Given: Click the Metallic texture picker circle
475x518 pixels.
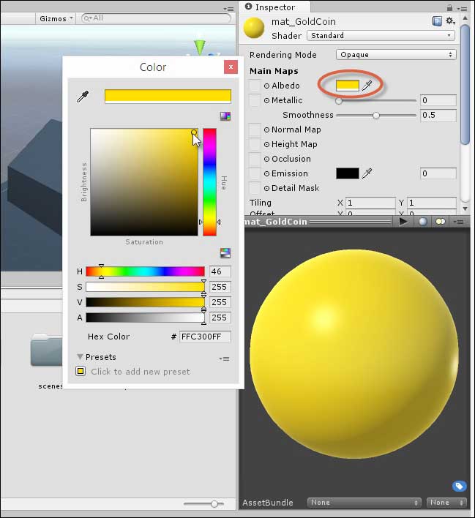Looking at the screenshot, I should click(266, 100).
